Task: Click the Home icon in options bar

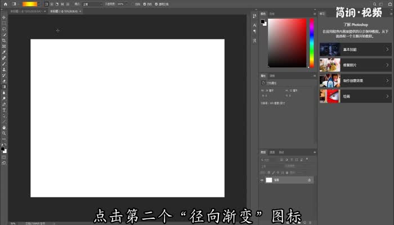Action: [5, 3]
